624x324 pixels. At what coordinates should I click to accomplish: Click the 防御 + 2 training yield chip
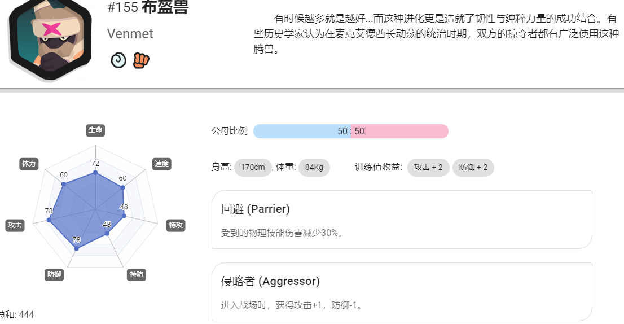[x=473, y=167]
